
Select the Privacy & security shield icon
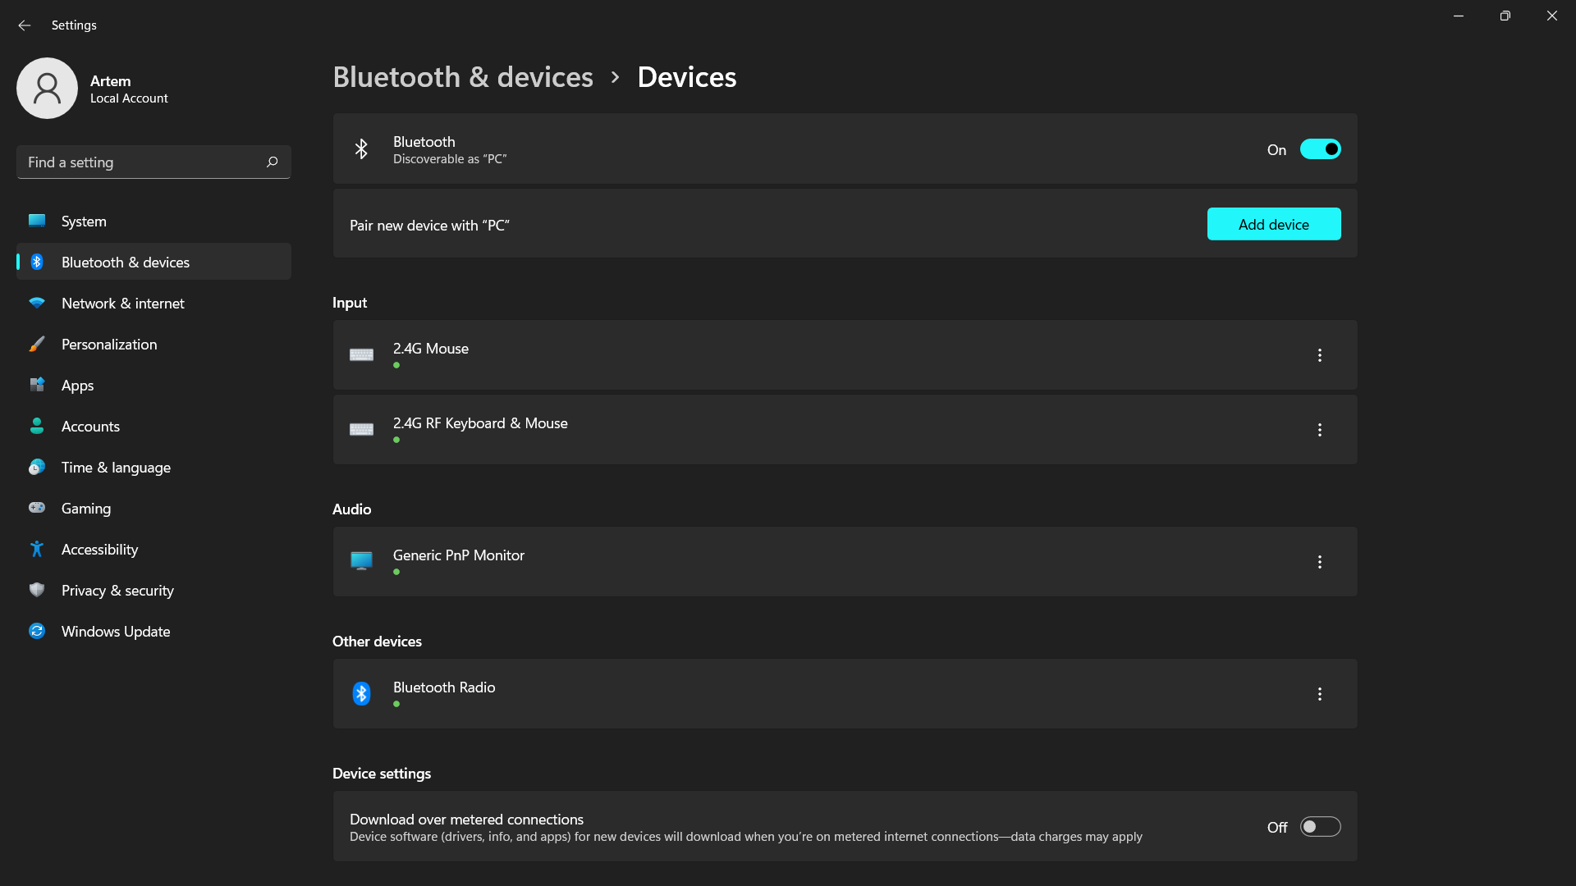pyautogui.click(x=37, y=590)
